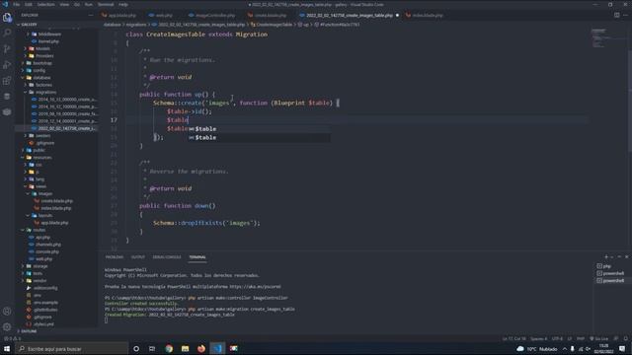Viewport: 632px width, 355px height.
Task: Open the Source Control view
Action: (x=7, y=48)
